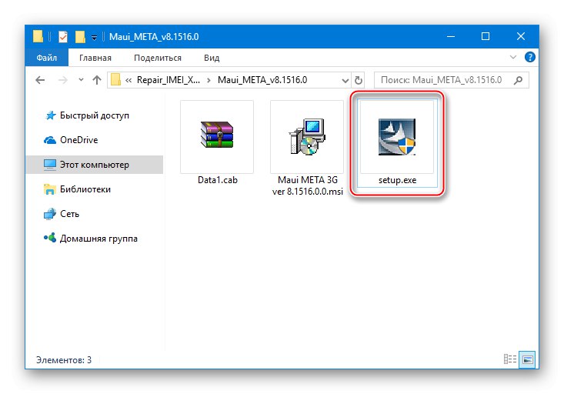Open the Help question mark icon
The height and width of the screenshot is (394, 564).
530,57
